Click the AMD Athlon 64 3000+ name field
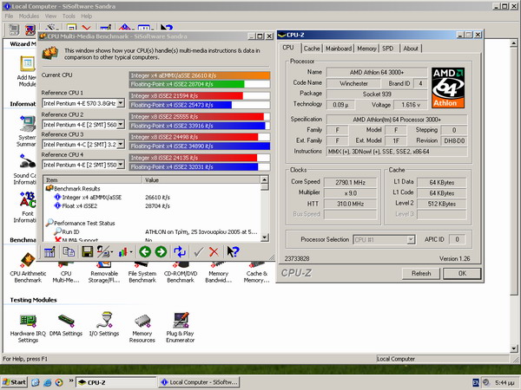 point(377,72)
